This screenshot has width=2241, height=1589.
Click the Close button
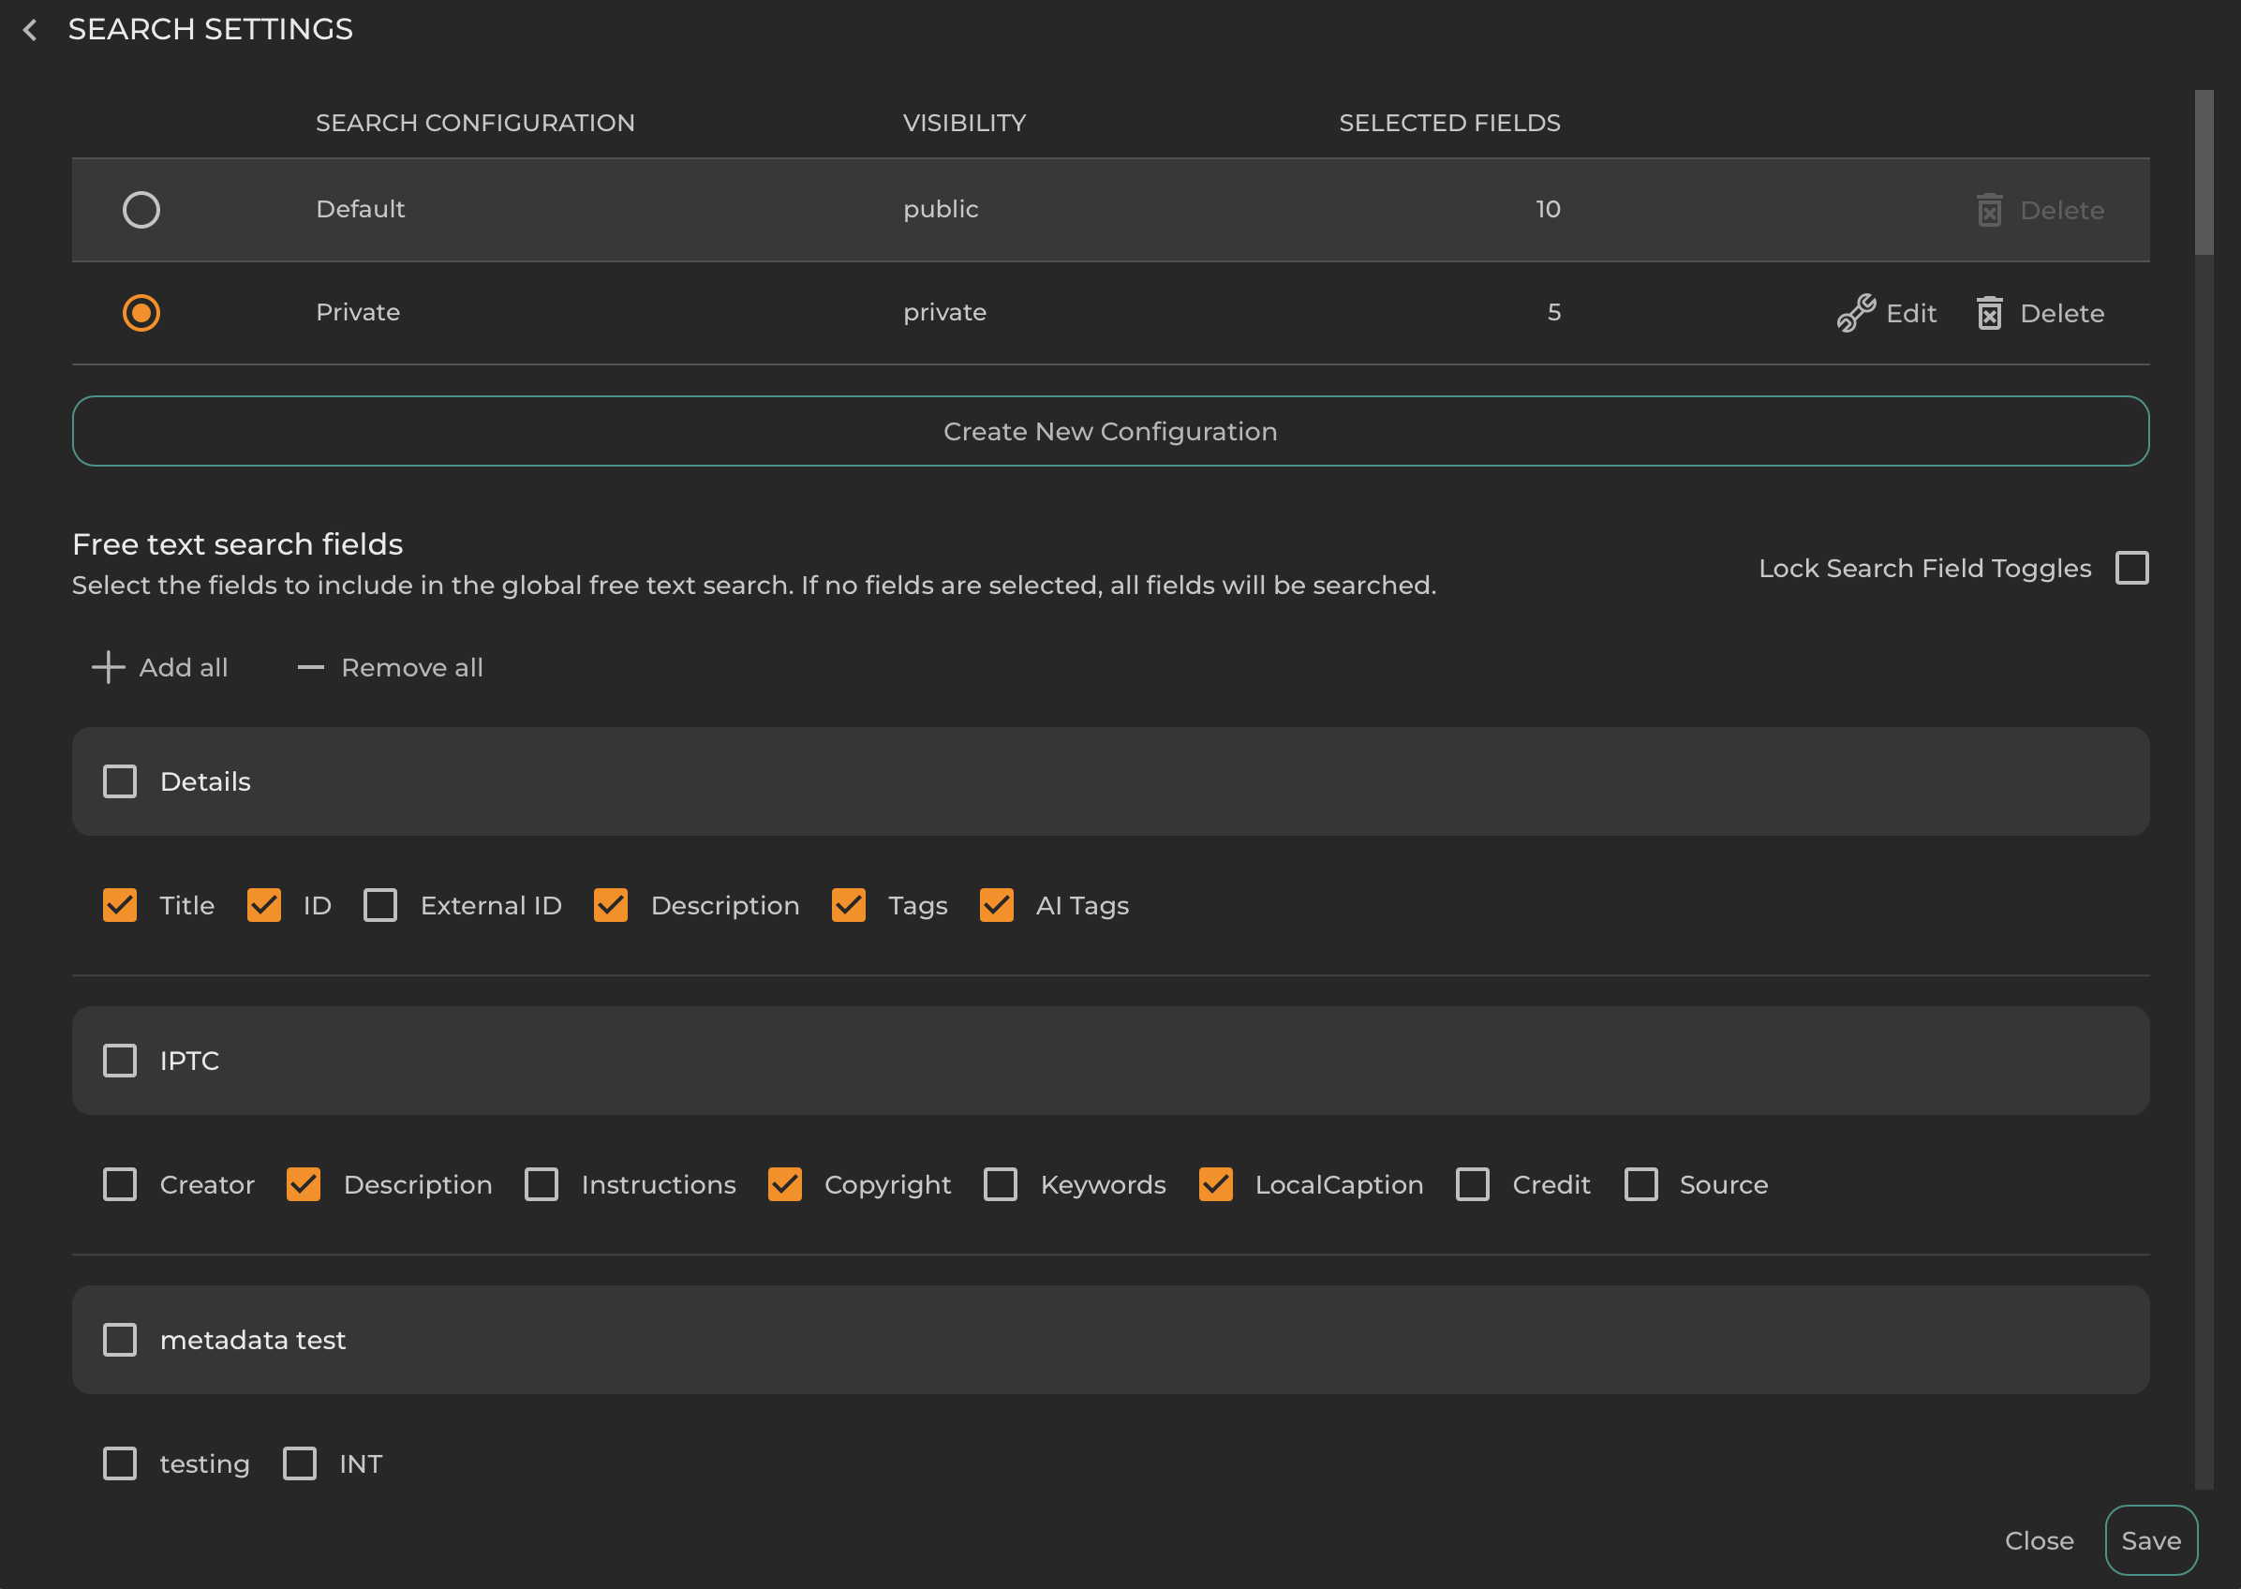(2039, 1540)
